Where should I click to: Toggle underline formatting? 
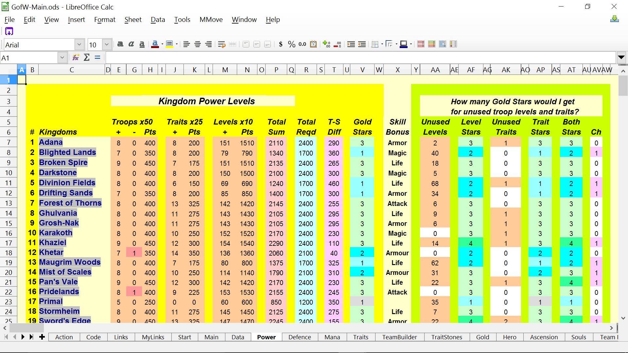pyautogui.click(x=142, y=44)
